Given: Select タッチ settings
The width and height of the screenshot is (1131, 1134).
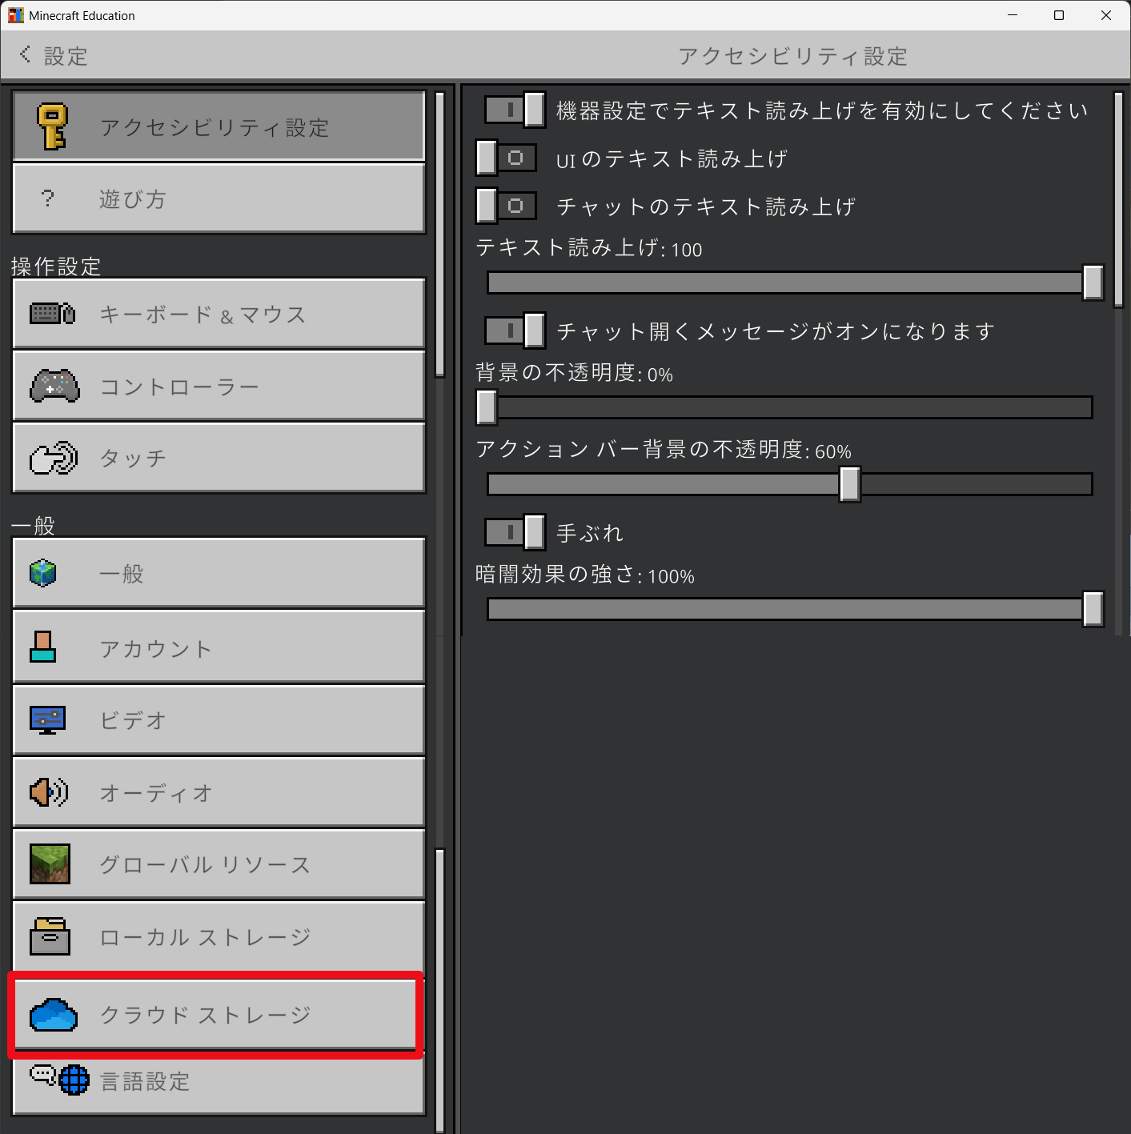Looking at the screenshot, I should 219,458.
